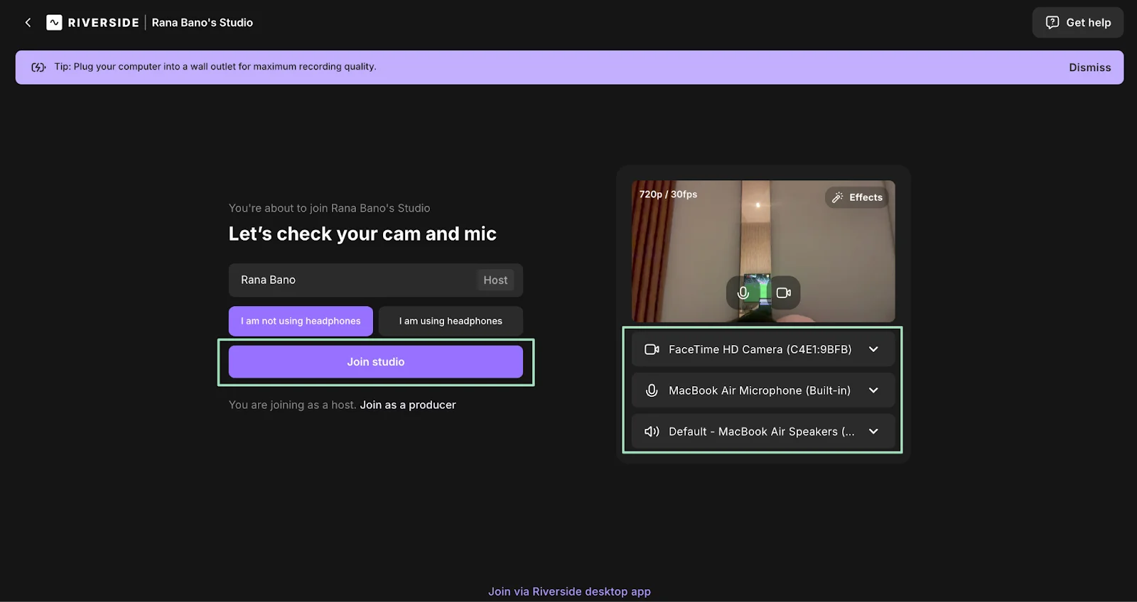
Task: Click the chevron arrow on the microphone selector
Action: point(873,390)
